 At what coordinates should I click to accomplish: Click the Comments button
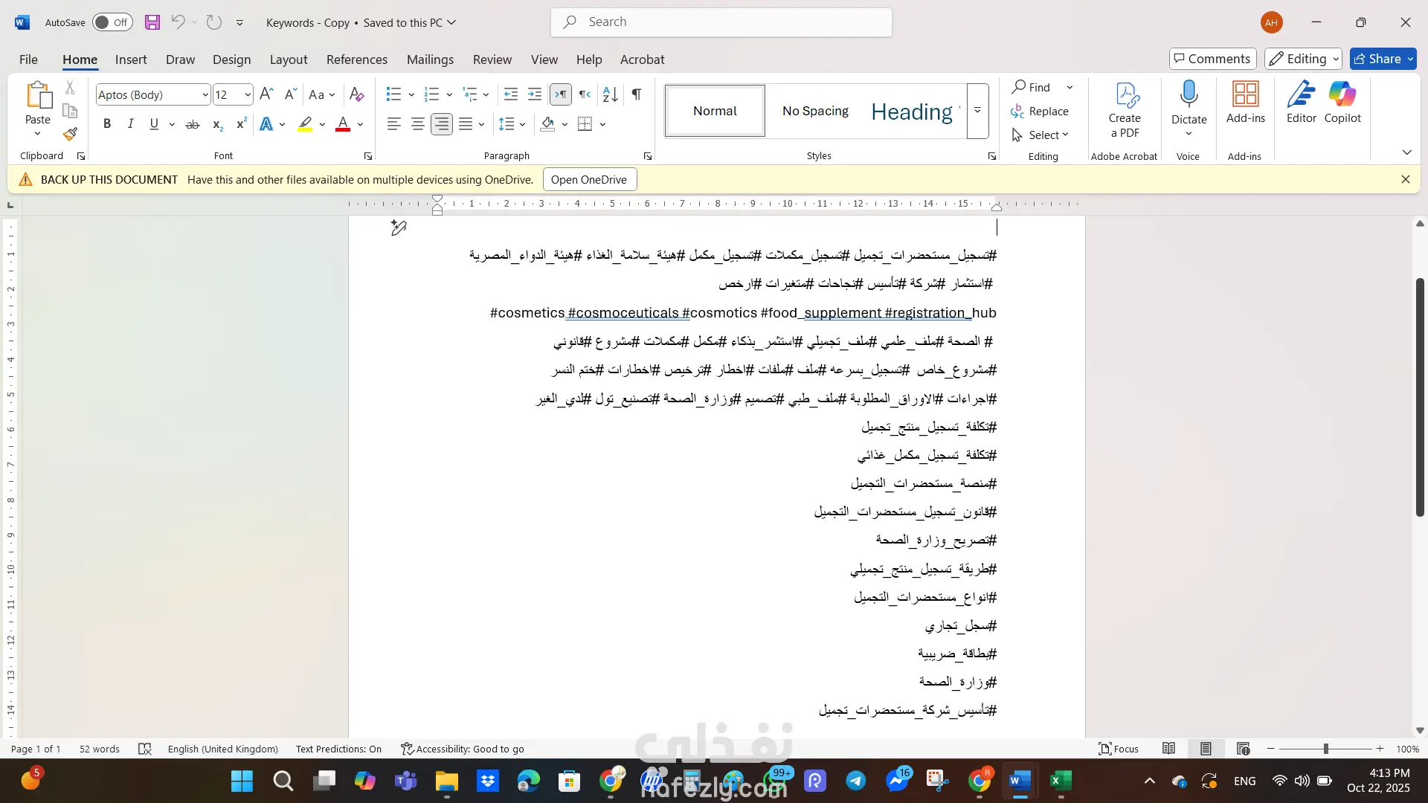coord(1212,59)
